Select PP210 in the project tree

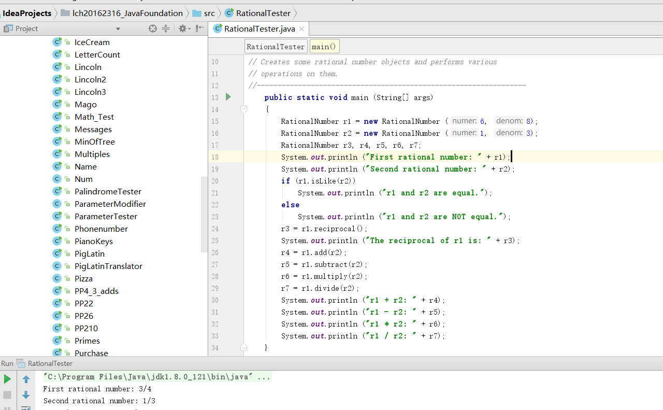(86, 328)
